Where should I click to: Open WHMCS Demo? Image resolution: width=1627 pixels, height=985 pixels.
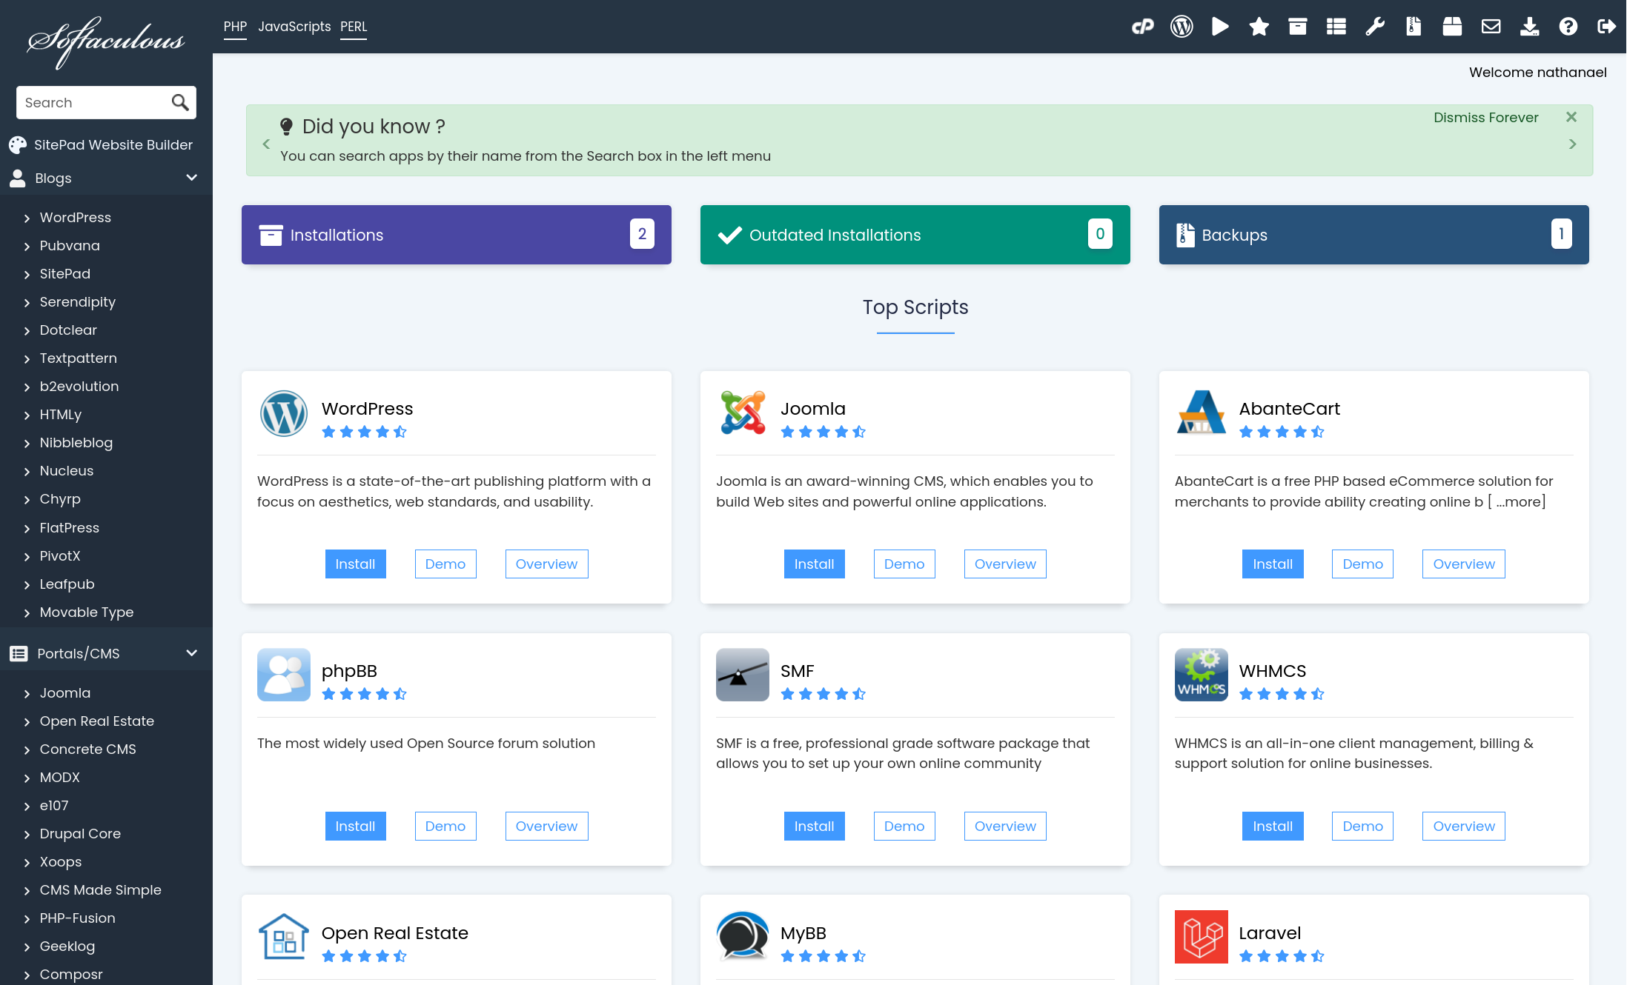click(1362, 826)
